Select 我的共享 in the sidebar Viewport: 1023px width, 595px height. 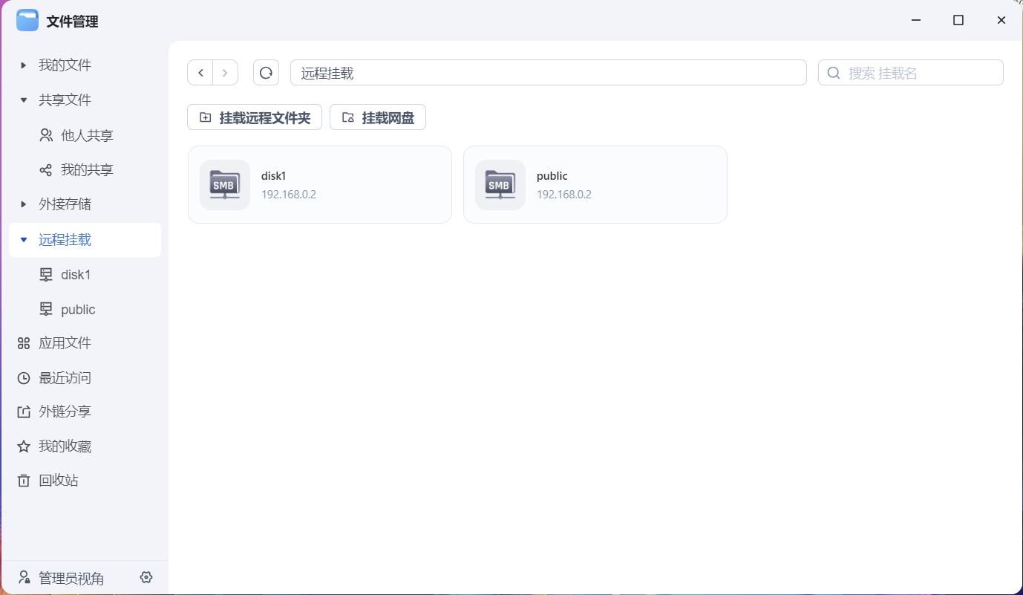[86, 170]
